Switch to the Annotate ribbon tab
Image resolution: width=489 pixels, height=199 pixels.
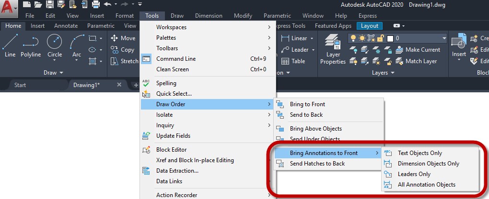(66, 26)
